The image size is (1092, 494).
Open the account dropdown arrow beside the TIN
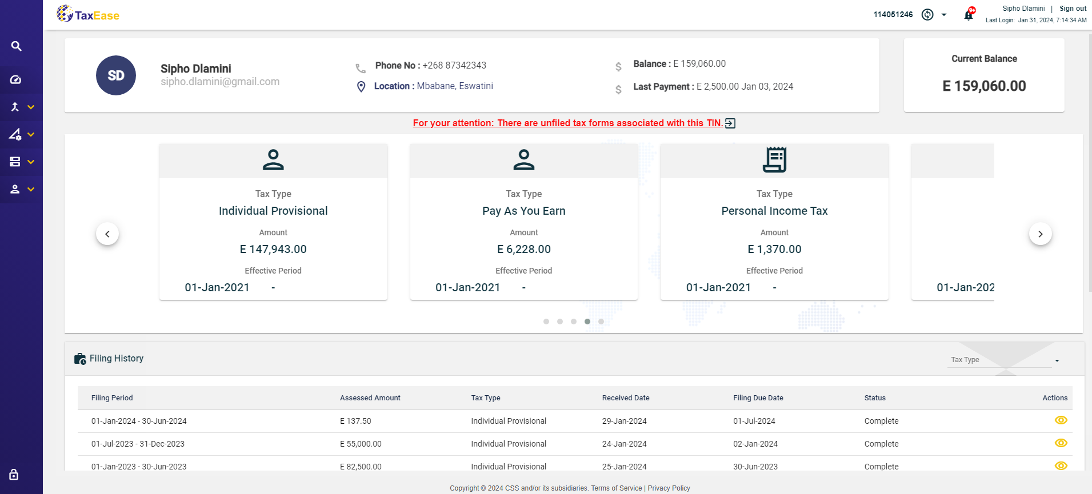click(944, 15)
